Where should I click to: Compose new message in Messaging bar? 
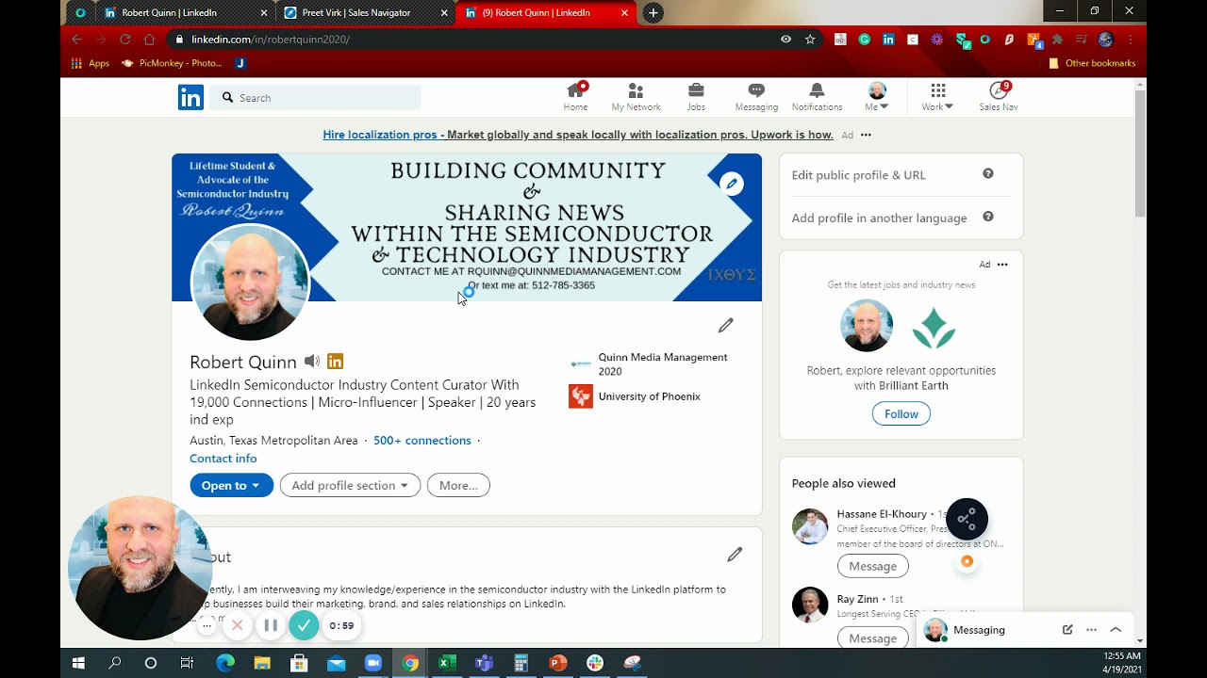[1067, 630]
